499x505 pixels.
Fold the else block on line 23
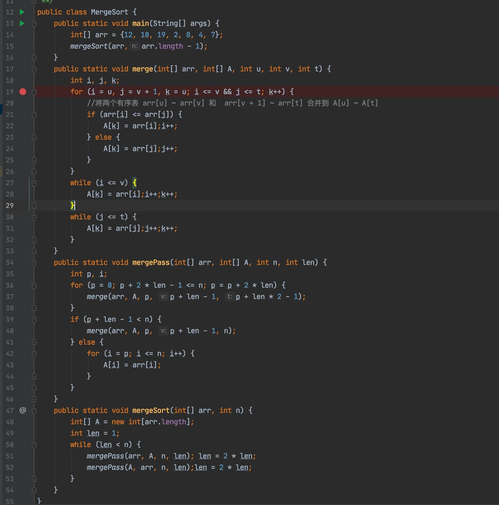34,137
